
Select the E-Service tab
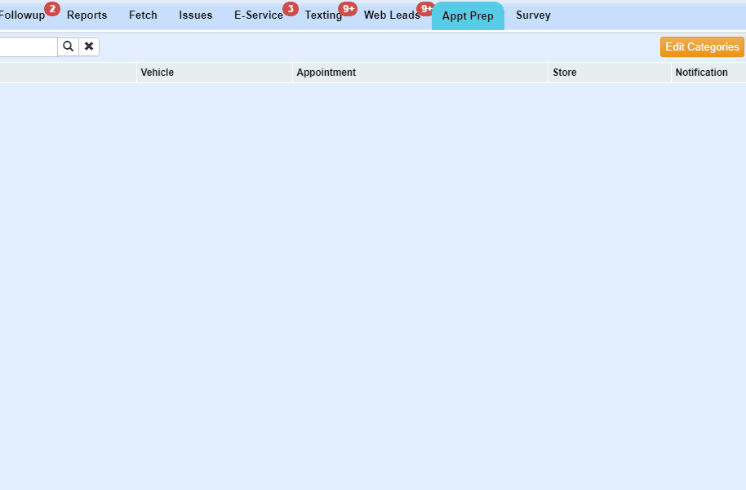coord(258,15)
